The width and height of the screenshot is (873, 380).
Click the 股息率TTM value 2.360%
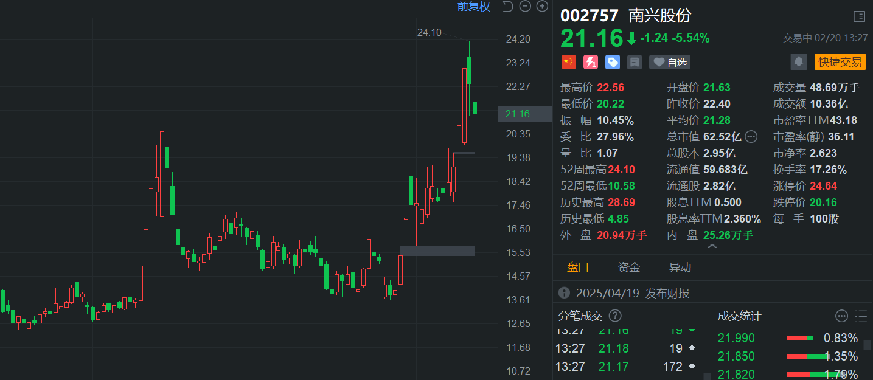coord(741,219)
